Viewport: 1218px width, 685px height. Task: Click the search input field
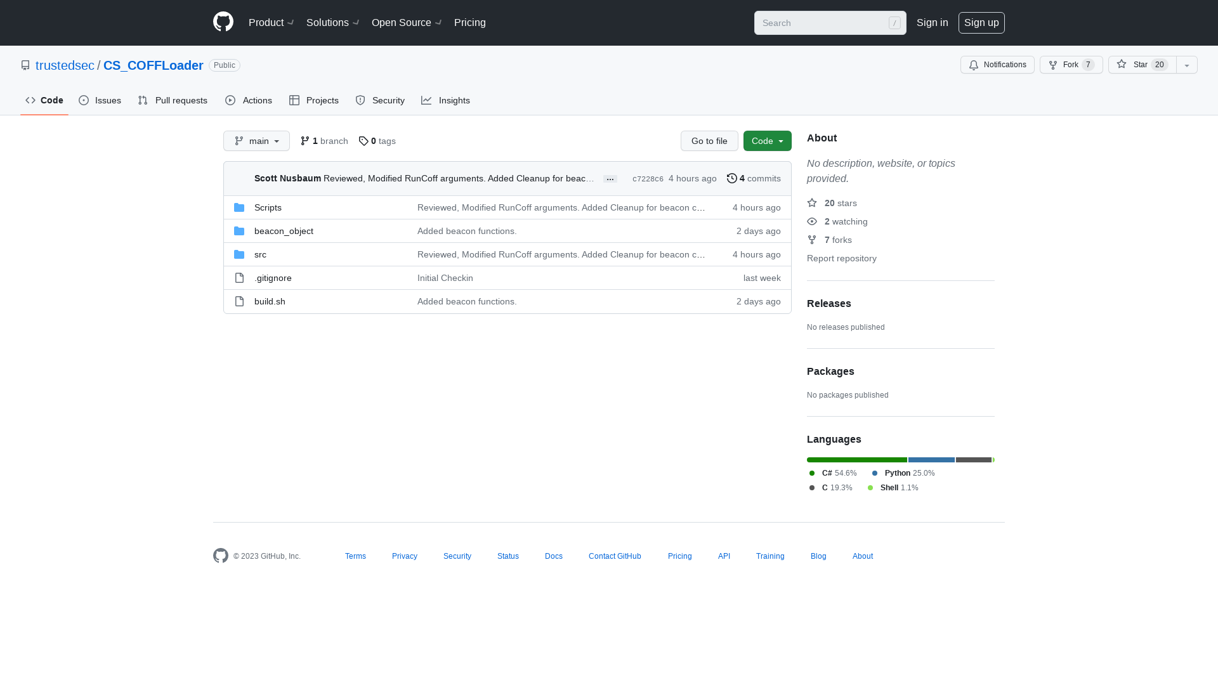point(829,23)
